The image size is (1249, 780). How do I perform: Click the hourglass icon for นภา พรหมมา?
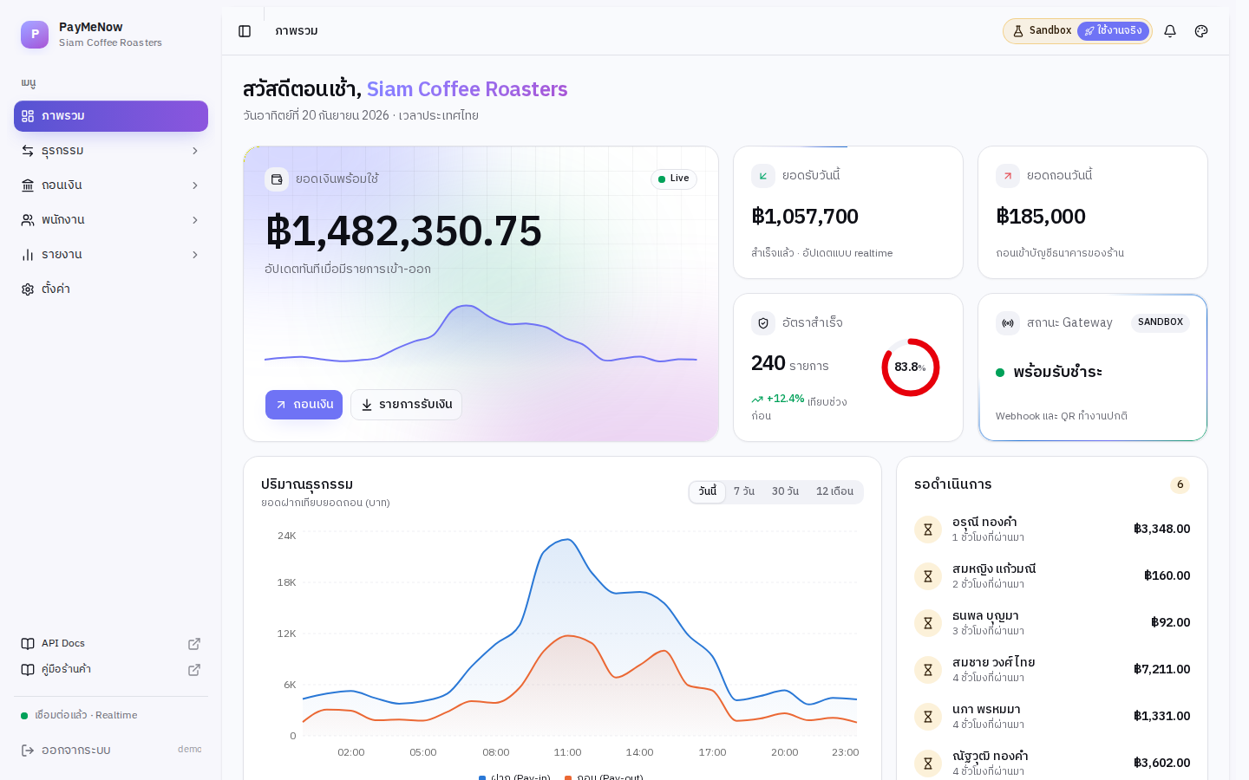pyautogui.click(x=928, y=717)
